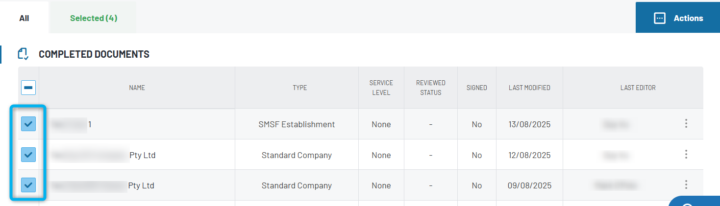The width and height of the screenshot is (720, 206).
Task: Switch to the Selected (4) tab
Action: 94,18
